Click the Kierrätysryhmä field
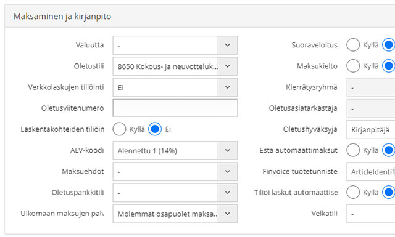This screenshot has height=237, width=395. [371, 87]
